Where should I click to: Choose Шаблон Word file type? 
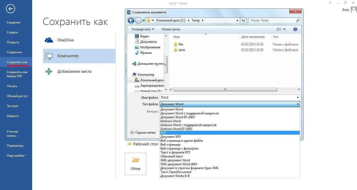click(x=230, y=121)
